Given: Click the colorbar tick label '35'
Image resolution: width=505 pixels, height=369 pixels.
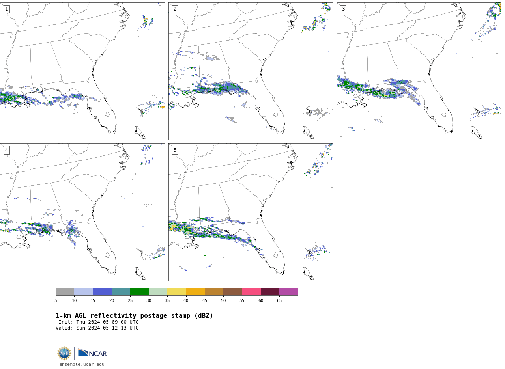Looking at the screenshot, I should point(167,301).
